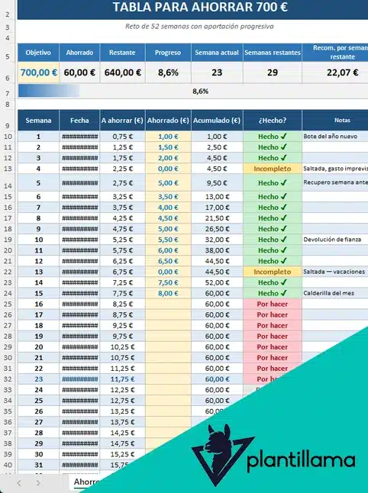Image resolution: width=368 pixels, height=493 pixels.
Task: Click note 'Bote del año nuevo'
Action: tap(331, 137)
